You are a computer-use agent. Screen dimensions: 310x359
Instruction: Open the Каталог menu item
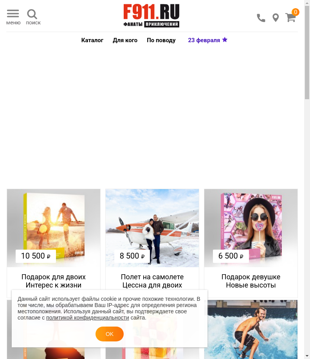coord(92,40)
